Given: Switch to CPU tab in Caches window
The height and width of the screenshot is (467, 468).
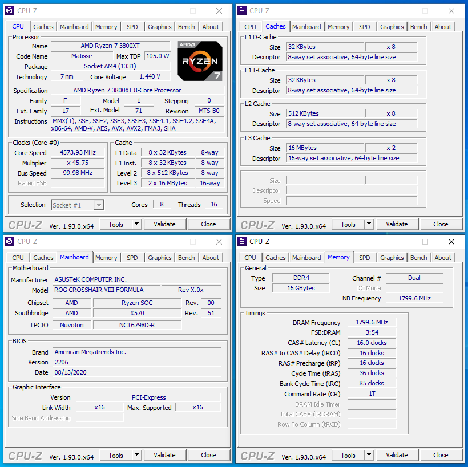Looking at the screenshot, I should (x=250, y=27).
